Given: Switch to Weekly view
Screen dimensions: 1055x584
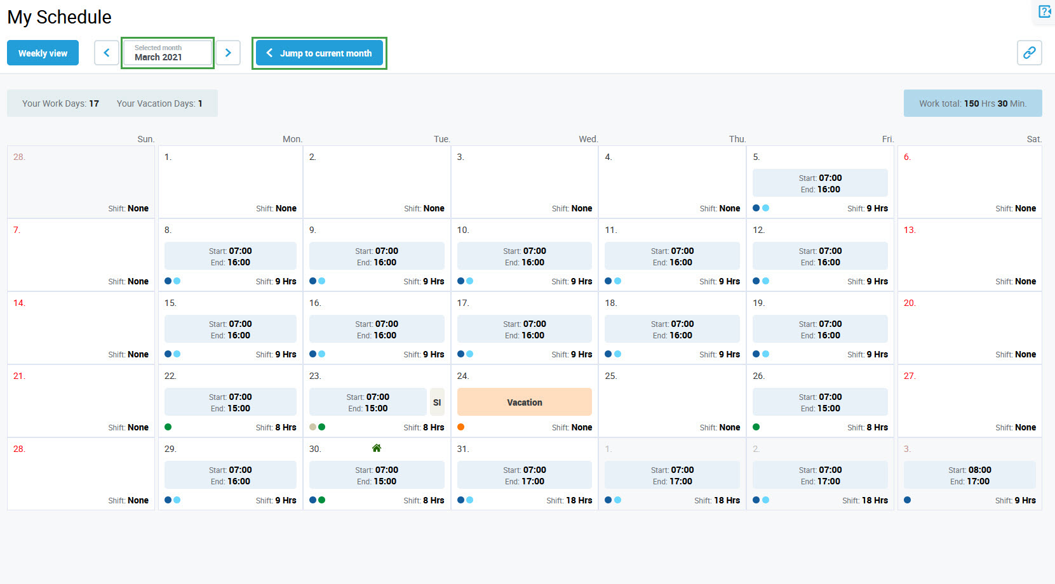Looking at the screenshot, I should click(43, 53).
